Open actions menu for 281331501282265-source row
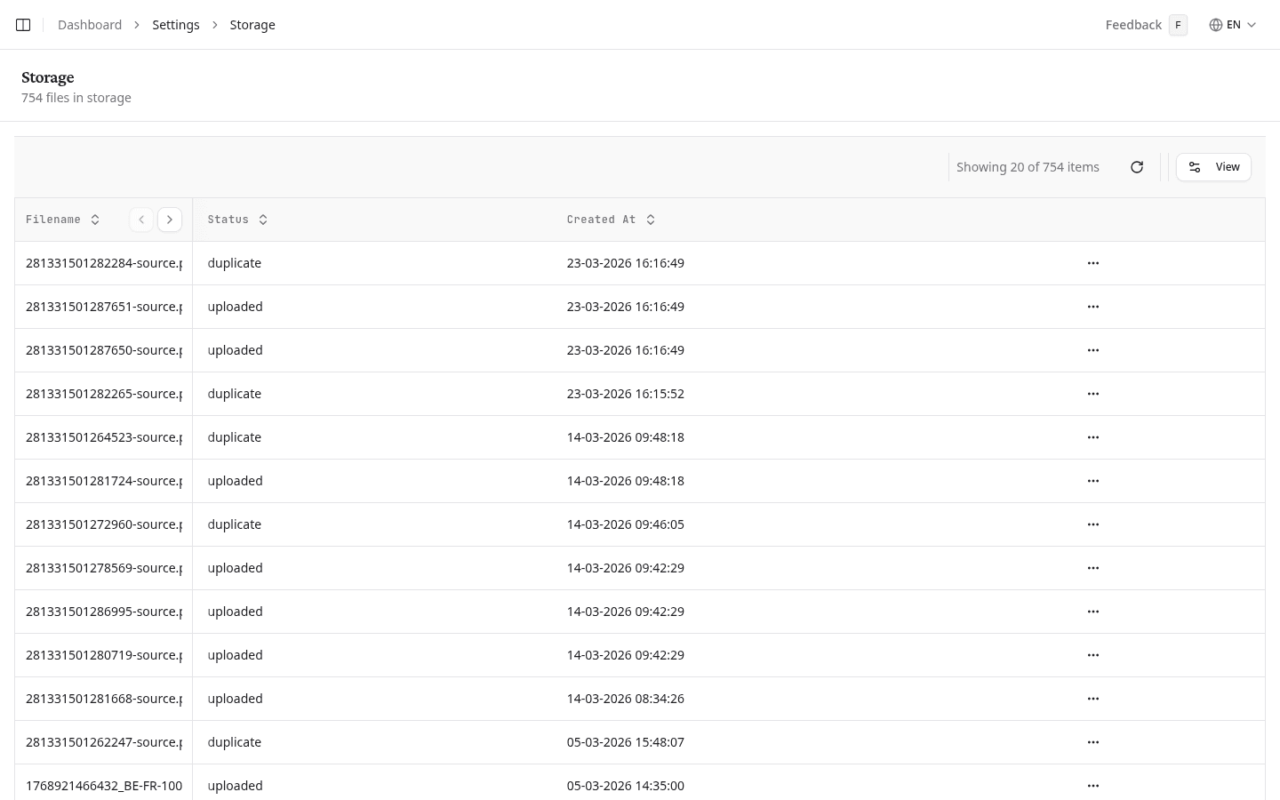 [x=1093, y=394]
